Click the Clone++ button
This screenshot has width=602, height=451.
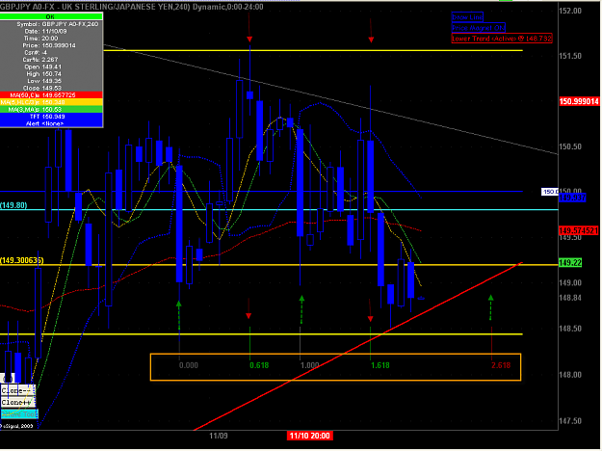point(17,402)
